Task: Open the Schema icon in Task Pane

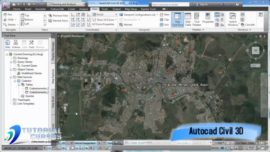Action: pos(16,44)
